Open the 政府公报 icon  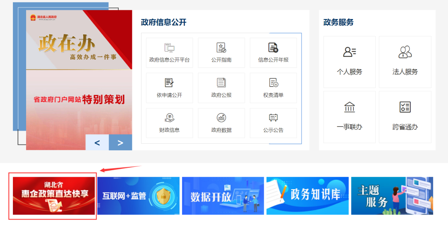(221, 83)
